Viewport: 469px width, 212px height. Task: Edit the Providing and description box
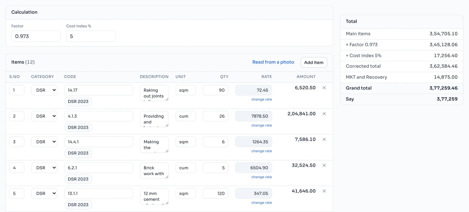154,119
